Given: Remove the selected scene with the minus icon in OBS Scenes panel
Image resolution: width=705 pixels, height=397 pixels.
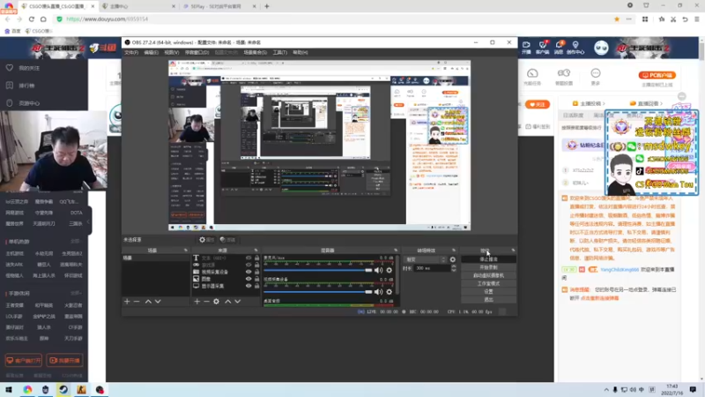Looking at the screenshot, I should click(x=137, y=302).
